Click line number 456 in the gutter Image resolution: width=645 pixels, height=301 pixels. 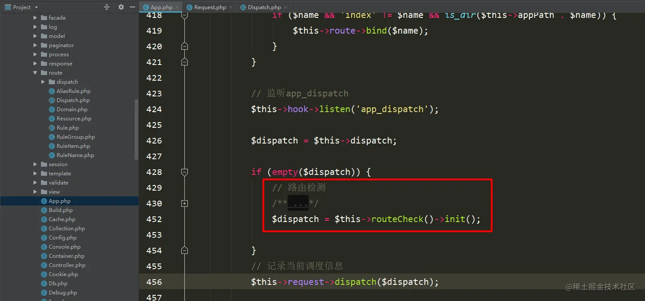[x=154, y=282]
